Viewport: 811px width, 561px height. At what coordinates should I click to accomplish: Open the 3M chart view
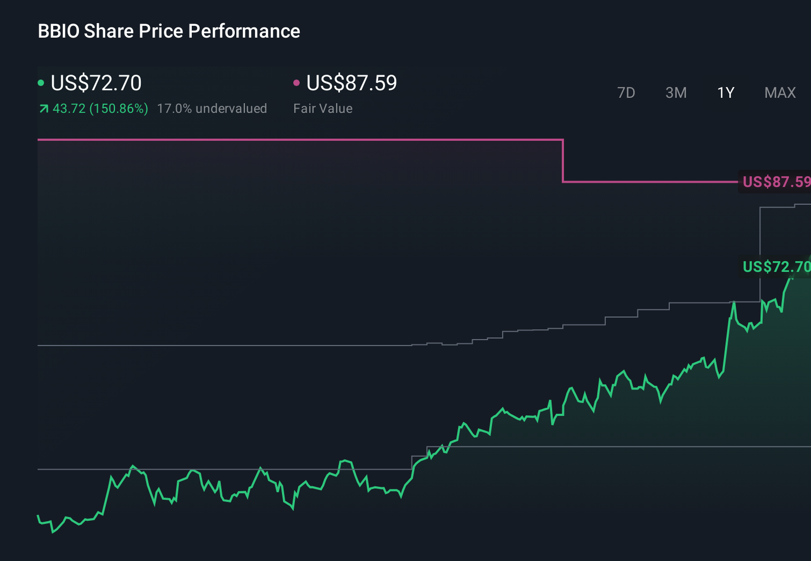pyautogui.click(x=676, y=92)
